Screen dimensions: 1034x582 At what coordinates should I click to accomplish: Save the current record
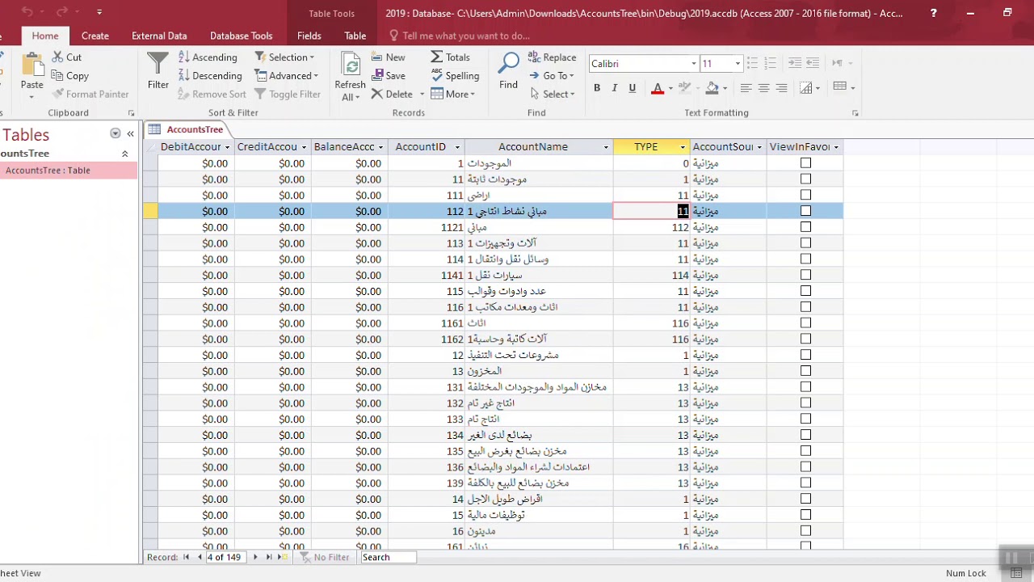(389, 76)
